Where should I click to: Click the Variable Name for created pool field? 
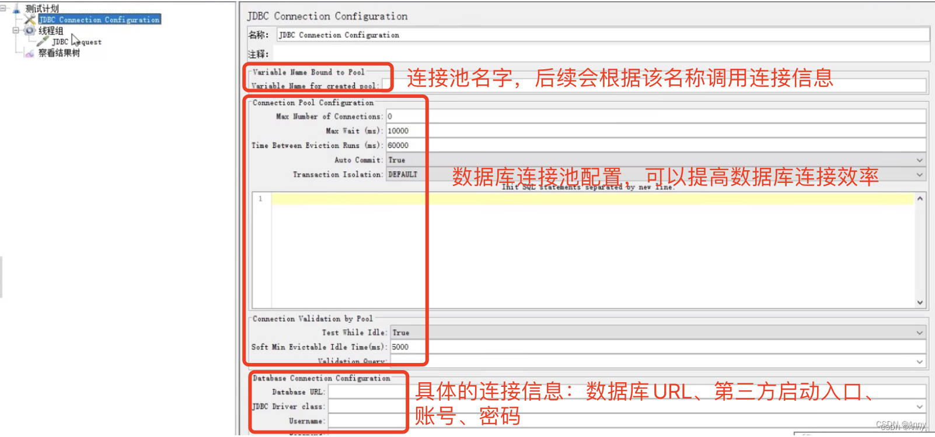pyautogui.click(x=654, y=86)
